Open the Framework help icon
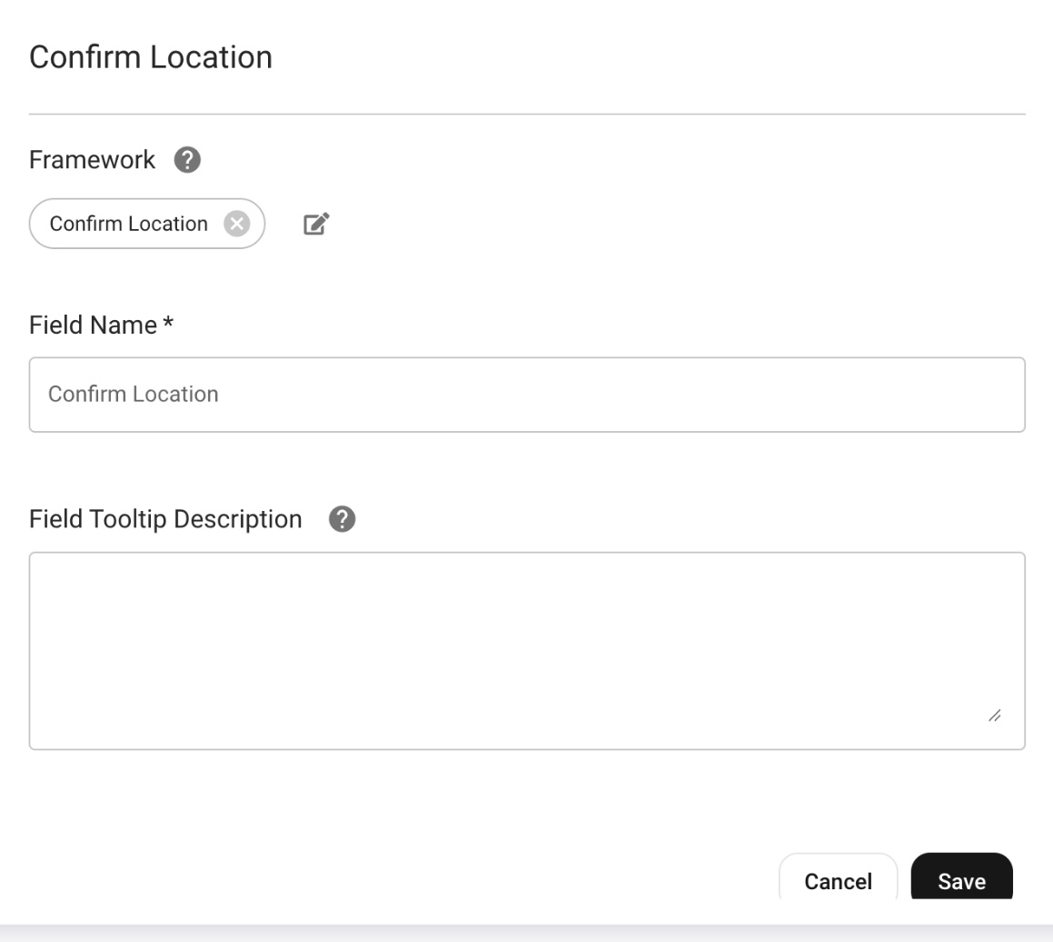The height and width of the screenshot is (942, 1053). (187, 160)
